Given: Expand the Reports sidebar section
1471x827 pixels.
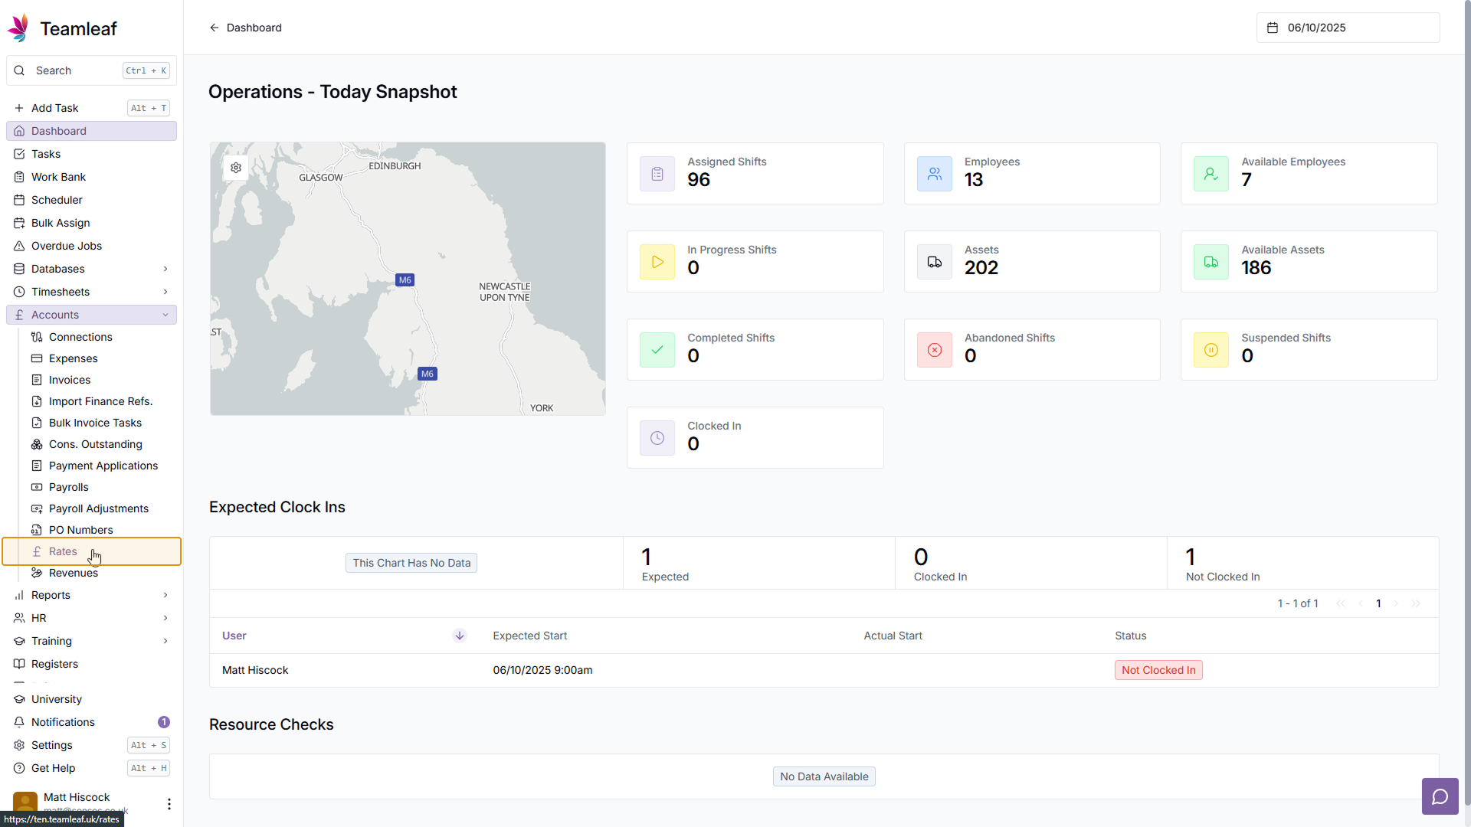Looking at the screenshot, I should tap(91, 595).
